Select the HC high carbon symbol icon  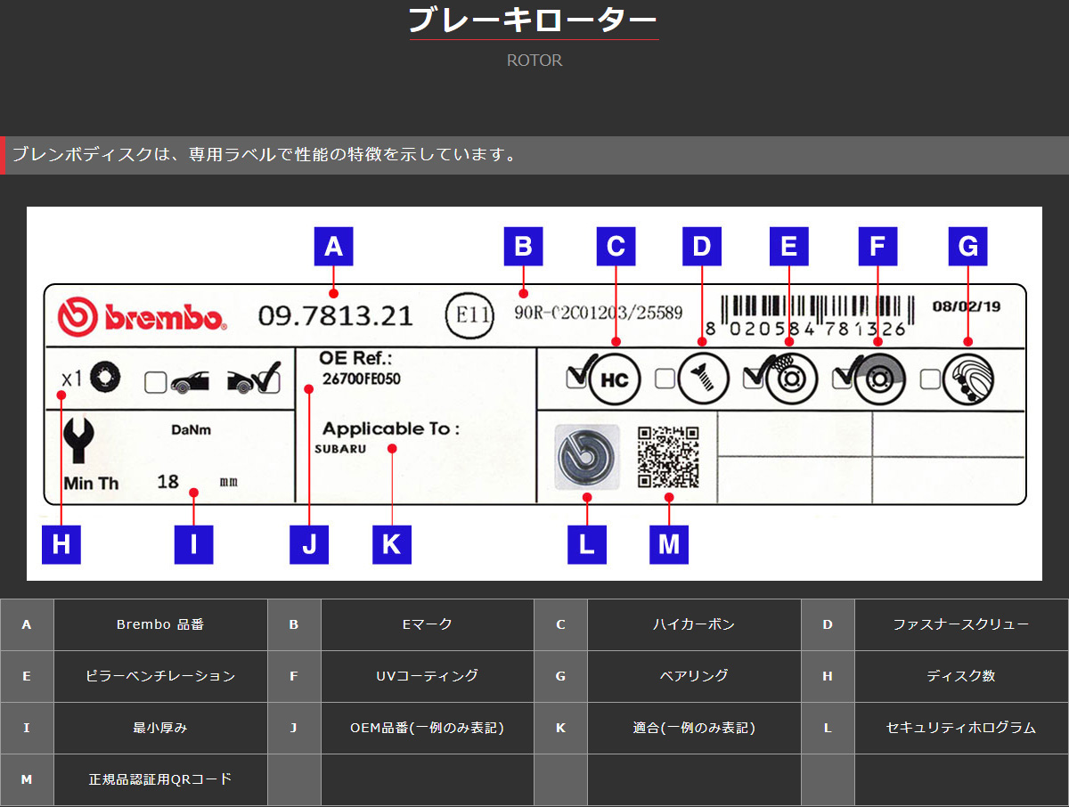pos(615,378)
